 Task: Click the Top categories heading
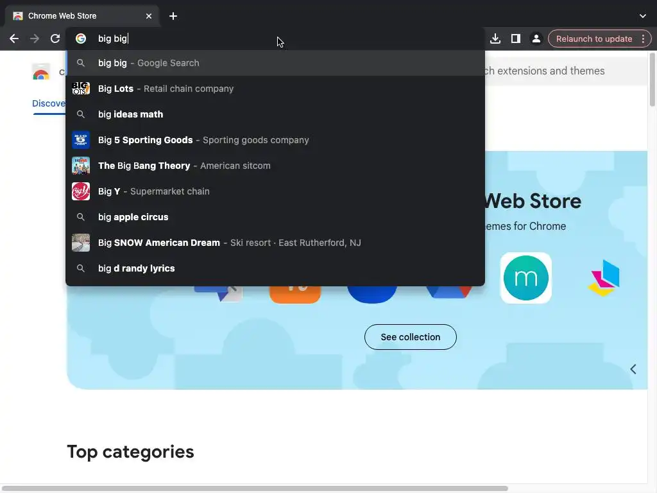pyautogui.click(x=130, y=452)
